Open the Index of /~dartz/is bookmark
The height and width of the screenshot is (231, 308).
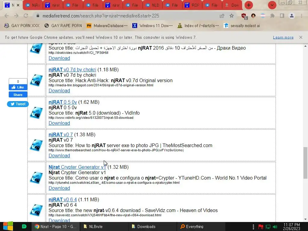point(198,26)
